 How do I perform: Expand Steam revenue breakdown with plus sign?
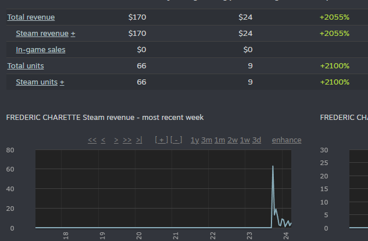click(73, 34)
